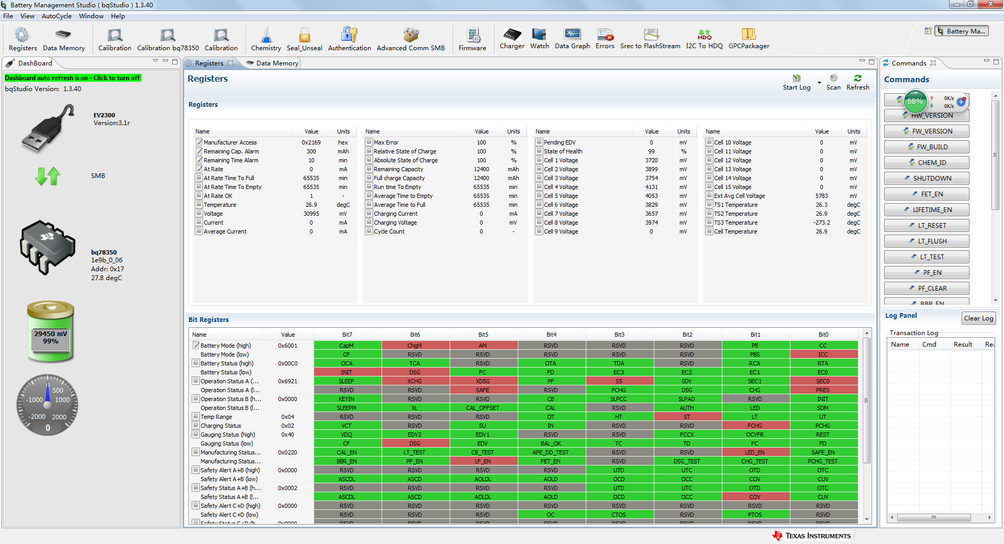The image size is (1004, 544).
Task: Click the Scan registers icon
Action: coord(833,79)
